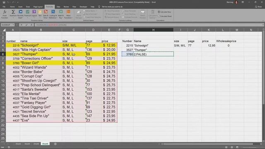Click the editing cell showing 2;FALSE)
Viewport: 265px width, 149px height.
coord(154,54)
